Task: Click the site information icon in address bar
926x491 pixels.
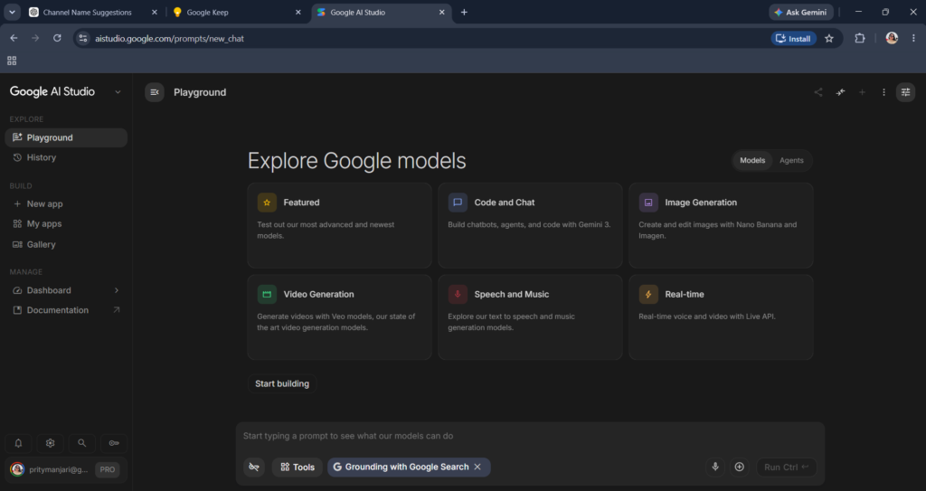Action: tap(83, 38)
